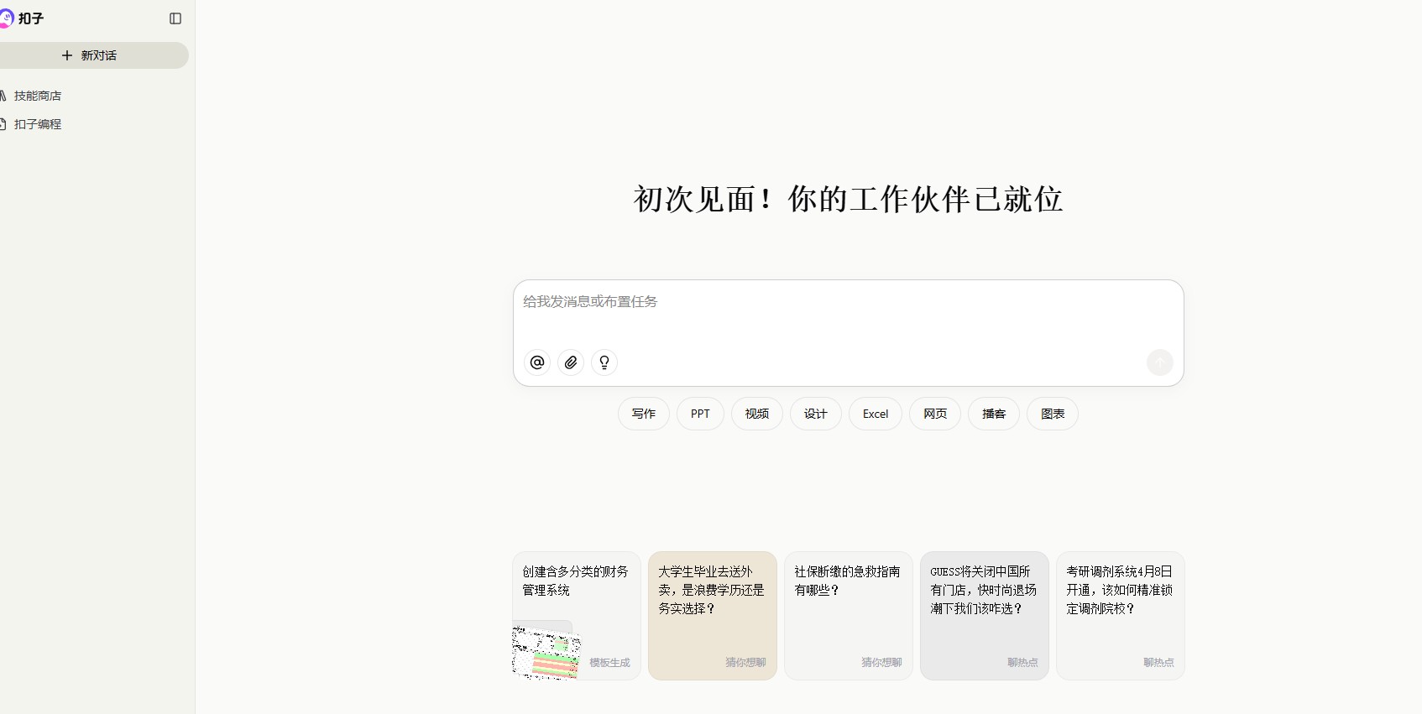This screenshot has height=714, width=1422.
Task: Open 扣子编程 in the sidebar
Action: (38, 124)
